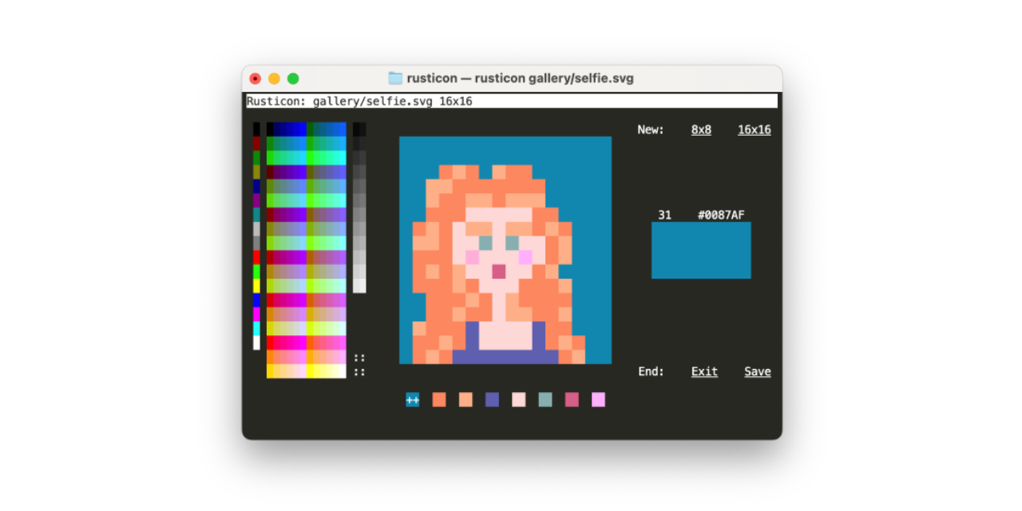Select the active teal swatch marked ++
Screen dimensions: 1022x511
pos(412,399)
